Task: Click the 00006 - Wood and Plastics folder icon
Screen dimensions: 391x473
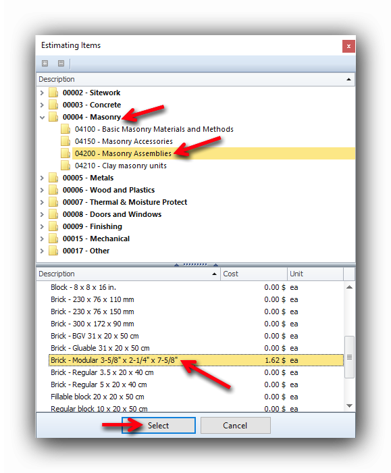Action: tap(53, 190)
